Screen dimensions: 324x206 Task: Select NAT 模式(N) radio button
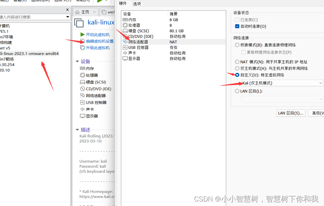pos(237,62)
